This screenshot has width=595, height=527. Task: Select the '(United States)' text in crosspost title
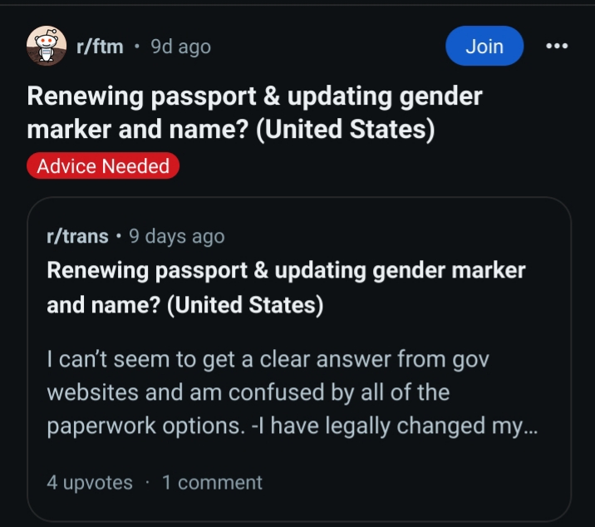(x=245, y=305)
